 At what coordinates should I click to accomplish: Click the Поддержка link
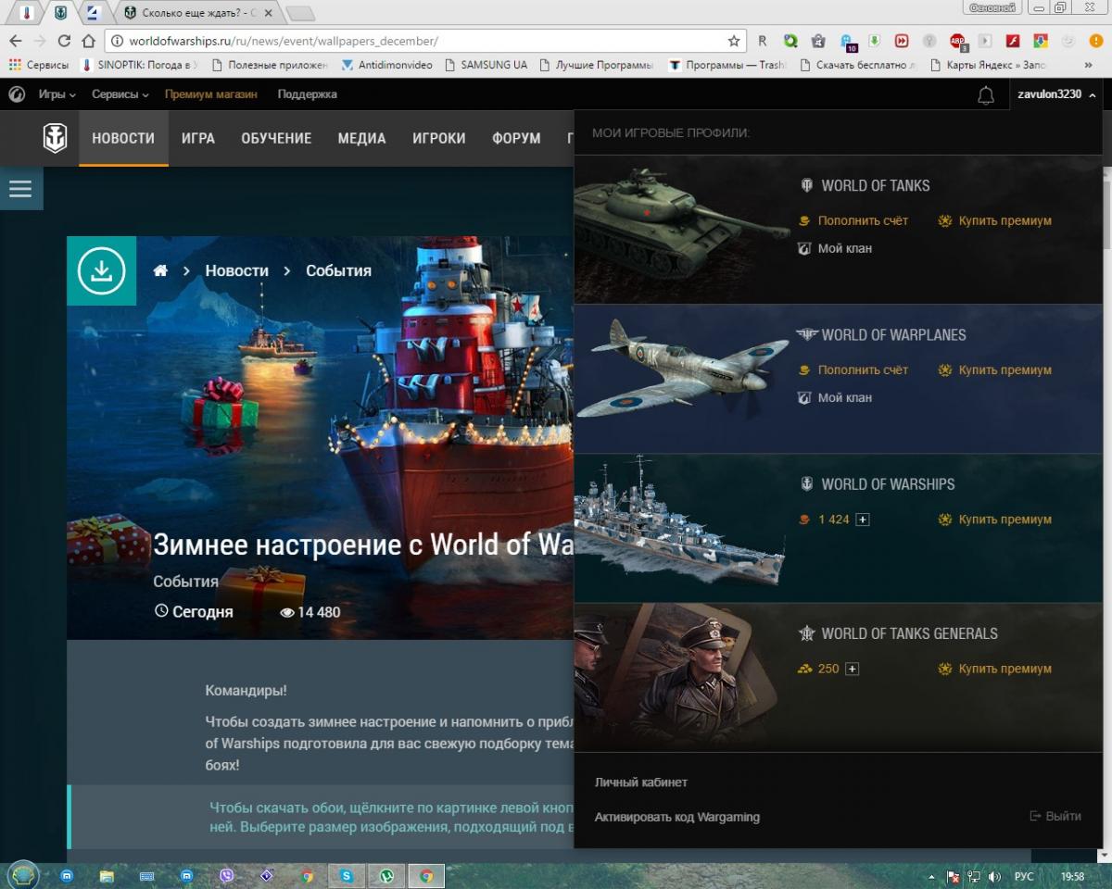pyautogui.click(x=308, y=94)
